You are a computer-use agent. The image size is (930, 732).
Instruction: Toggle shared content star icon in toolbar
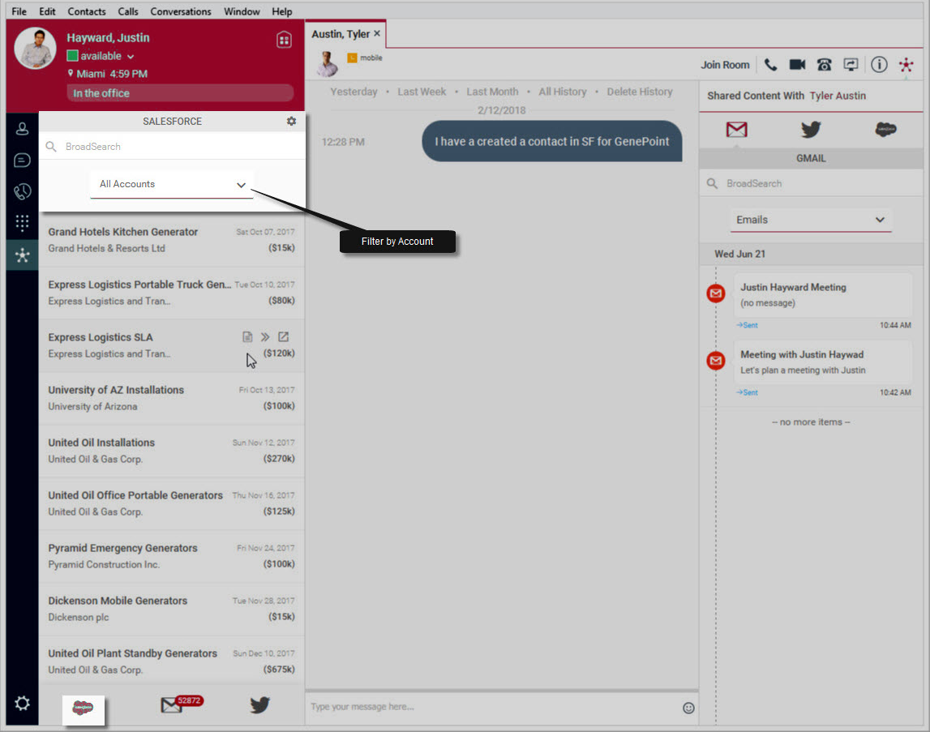[x=906, y=65]
